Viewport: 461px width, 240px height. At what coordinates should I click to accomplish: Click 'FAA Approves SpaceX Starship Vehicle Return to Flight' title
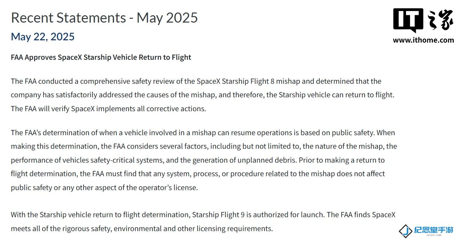pyautogui.click(x=101, y=57)
